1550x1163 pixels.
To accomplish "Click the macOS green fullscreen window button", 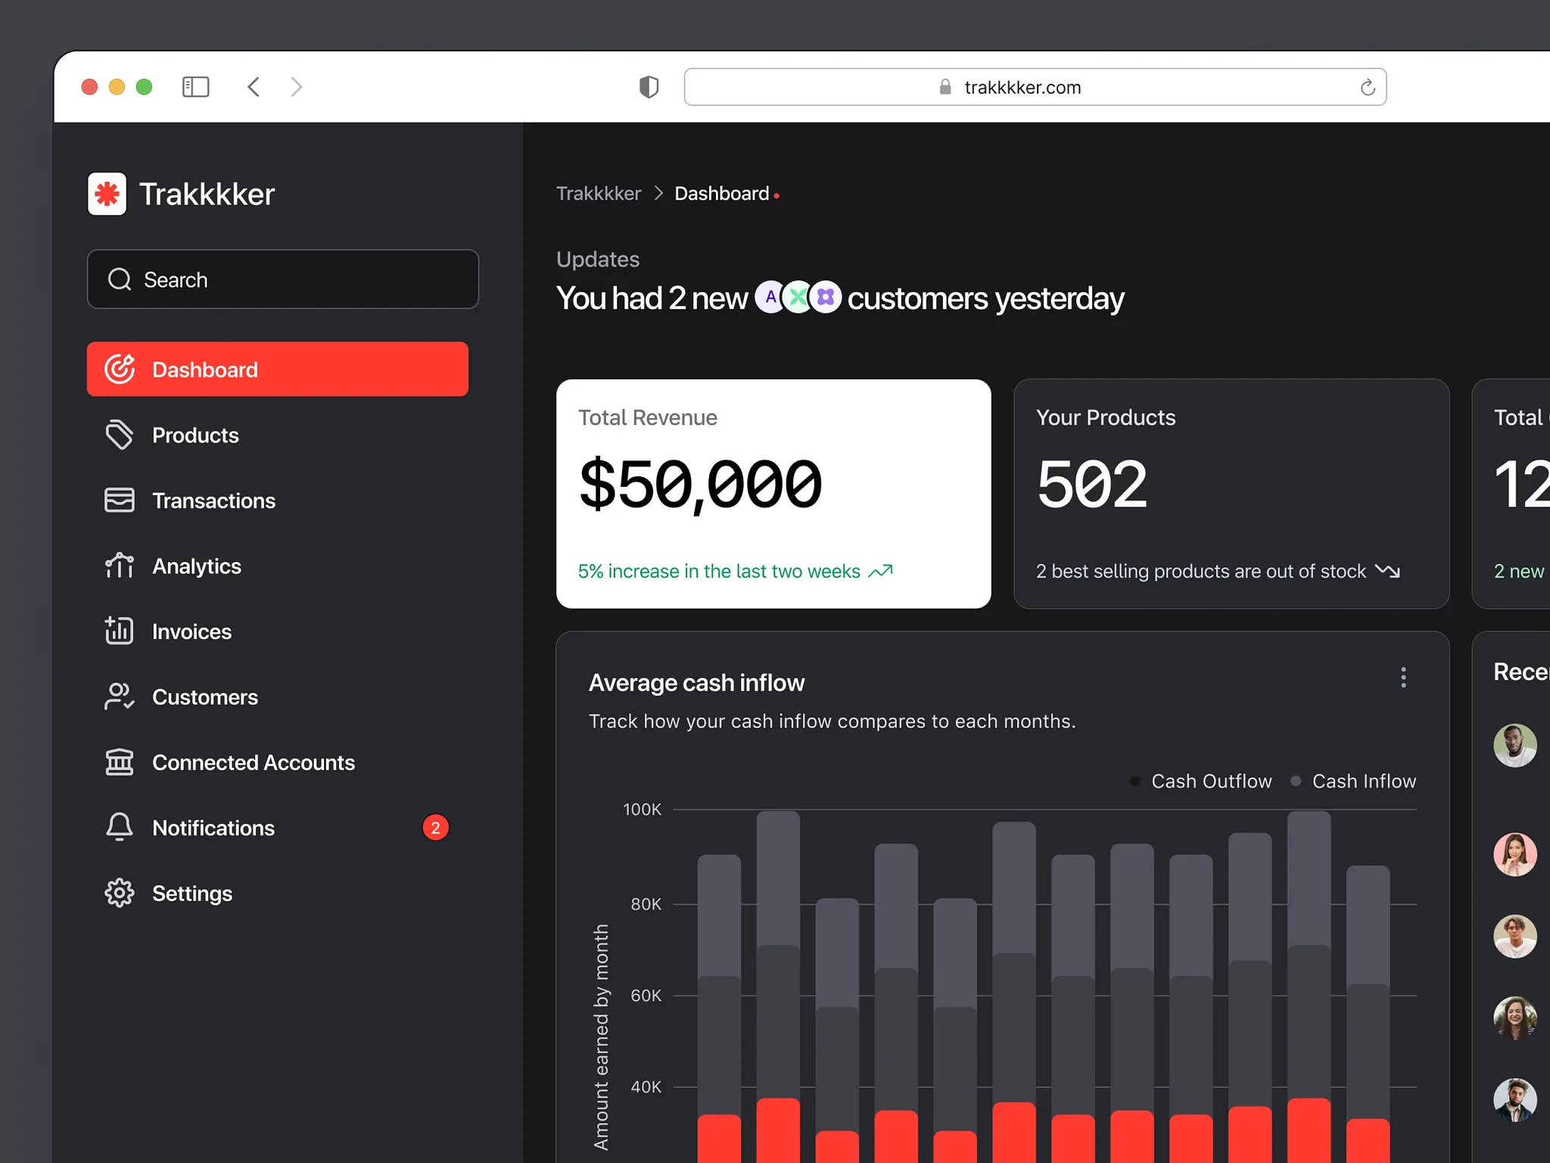I will [144, 87].
